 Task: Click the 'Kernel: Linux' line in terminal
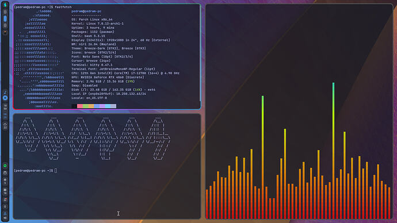point(97,24)
